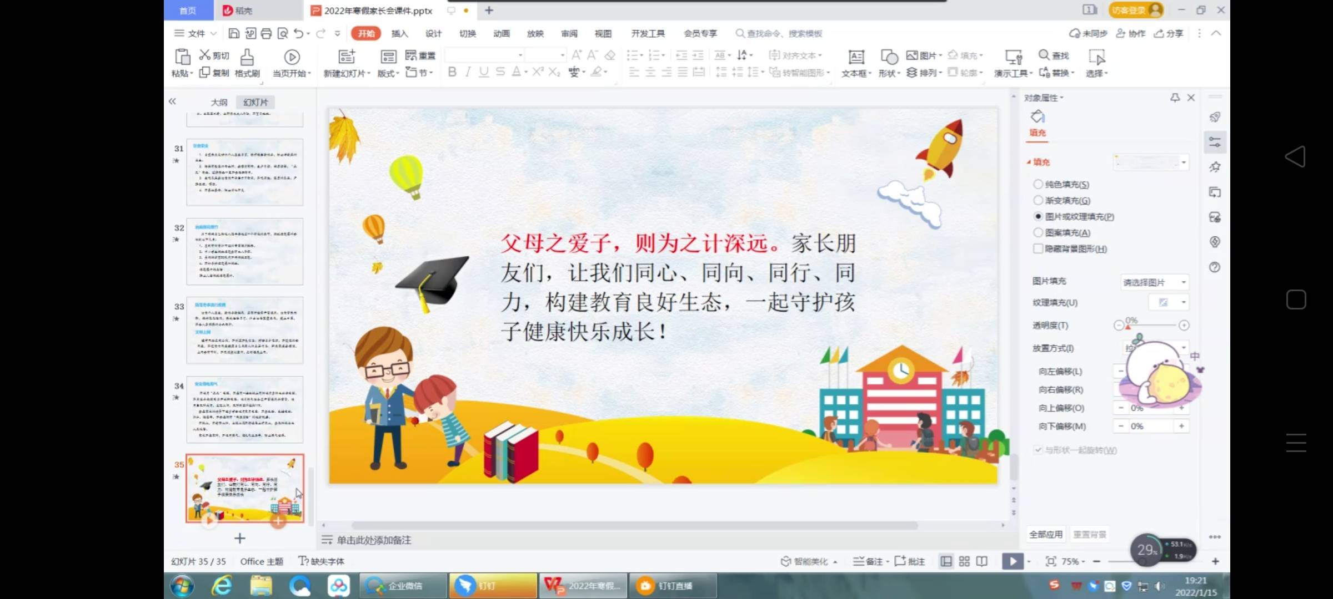
Task: Select Picture or texture fill radio option
Action: pyautogui.click(x=1038, y=216)
